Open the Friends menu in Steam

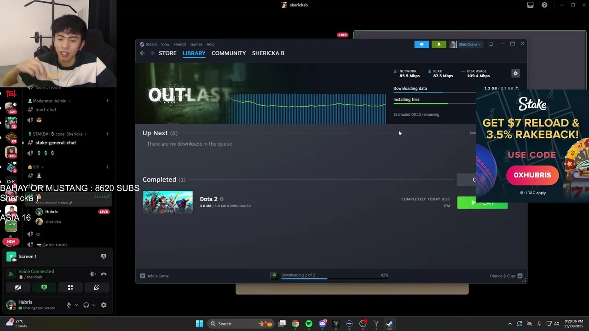tap(180, 44)
